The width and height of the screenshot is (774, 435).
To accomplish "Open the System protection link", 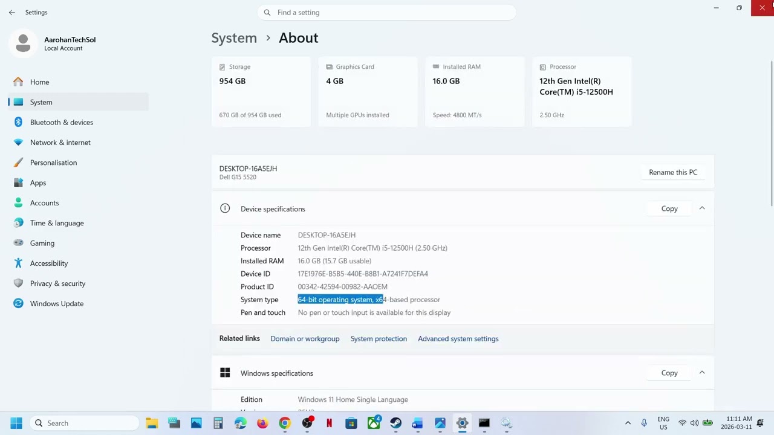I will [x=379, y=339].
